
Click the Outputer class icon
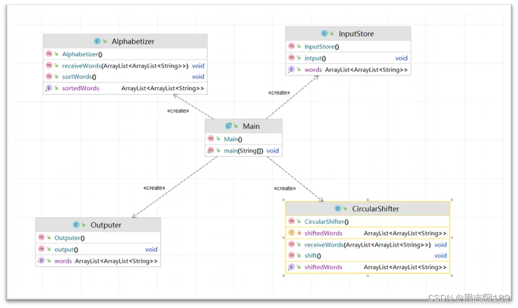pyautogui.click(x=76, y=225)
